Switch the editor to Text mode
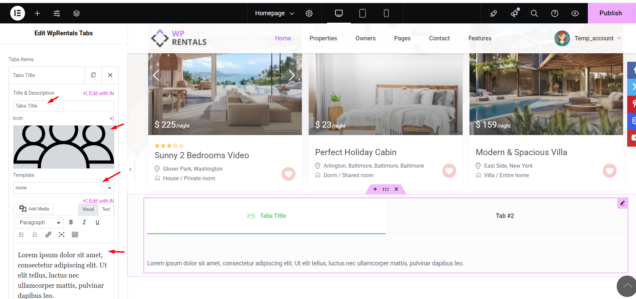 pos(106,209)
